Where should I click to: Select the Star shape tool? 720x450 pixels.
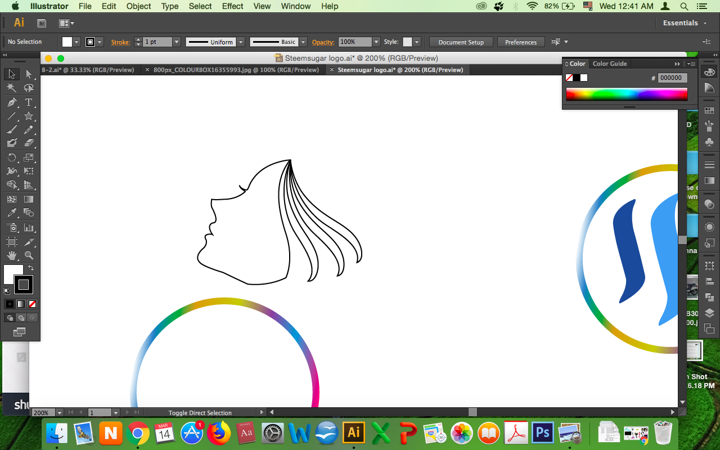29,116
